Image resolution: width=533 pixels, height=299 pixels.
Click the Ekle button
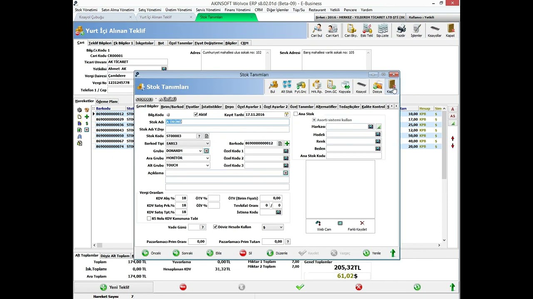[x=214, y=253]
